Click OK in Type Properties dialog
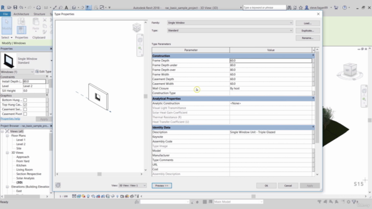 266,186
